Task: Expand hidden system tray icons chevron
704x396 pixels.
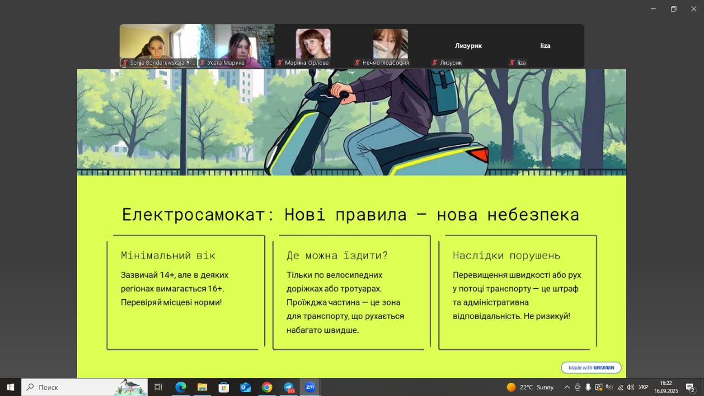Action: tap(567, 387)
